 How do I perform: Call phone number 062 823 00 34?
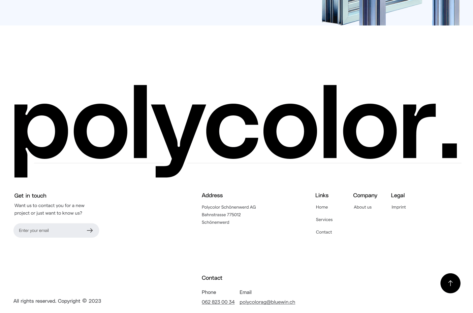[x=218, y=302]
